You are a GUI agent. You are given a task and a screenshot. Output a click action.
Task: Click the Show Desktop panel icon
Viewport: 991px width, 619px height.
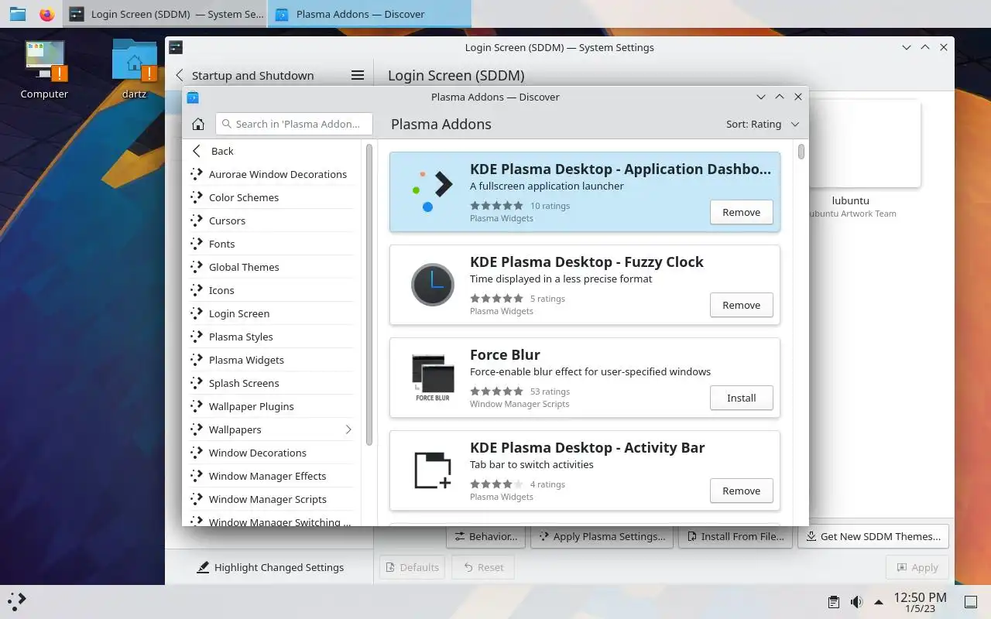[x=971, y=602]
